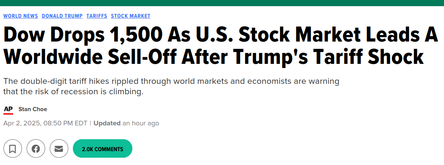Image resolution: width=444 pixels, height=165 pixels.
Task: Open author Stan Choe's name
Action: (x=33, y=109)
